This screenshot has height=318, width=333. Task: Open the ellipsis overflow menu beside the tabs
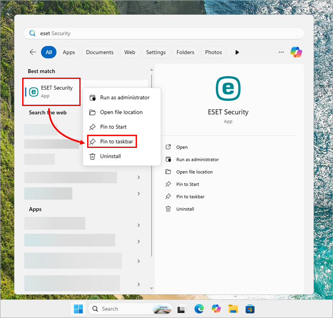click(x=281, y=52)
